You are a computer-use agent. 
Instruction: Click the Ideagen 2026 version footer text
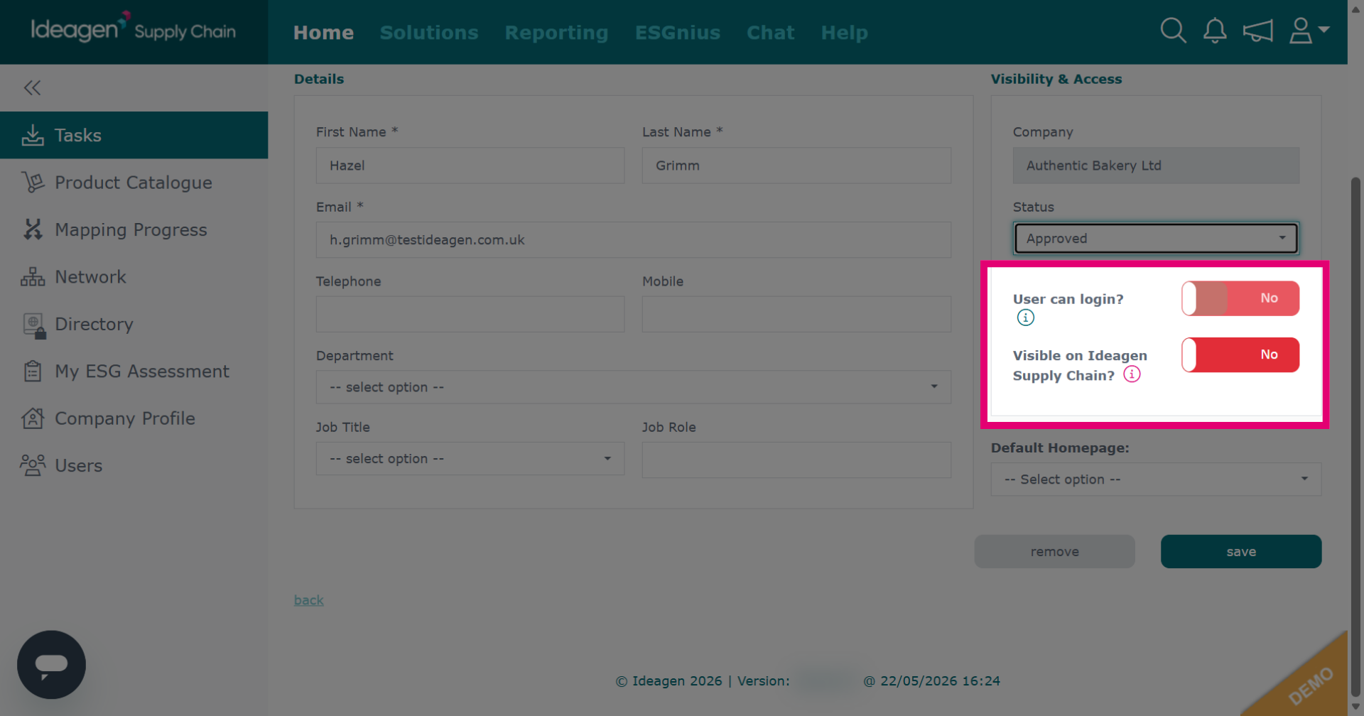click(808, 680)
